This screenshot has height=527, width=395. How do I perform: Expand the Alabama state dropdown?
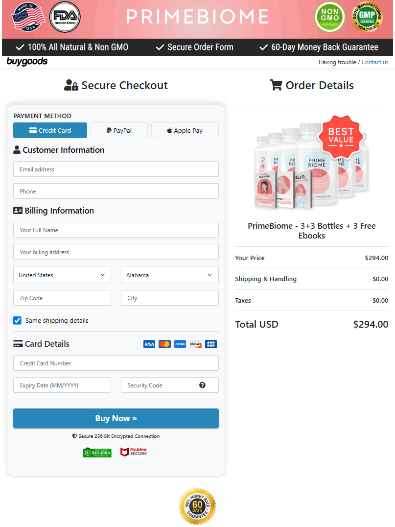click(x=169, y=275)
